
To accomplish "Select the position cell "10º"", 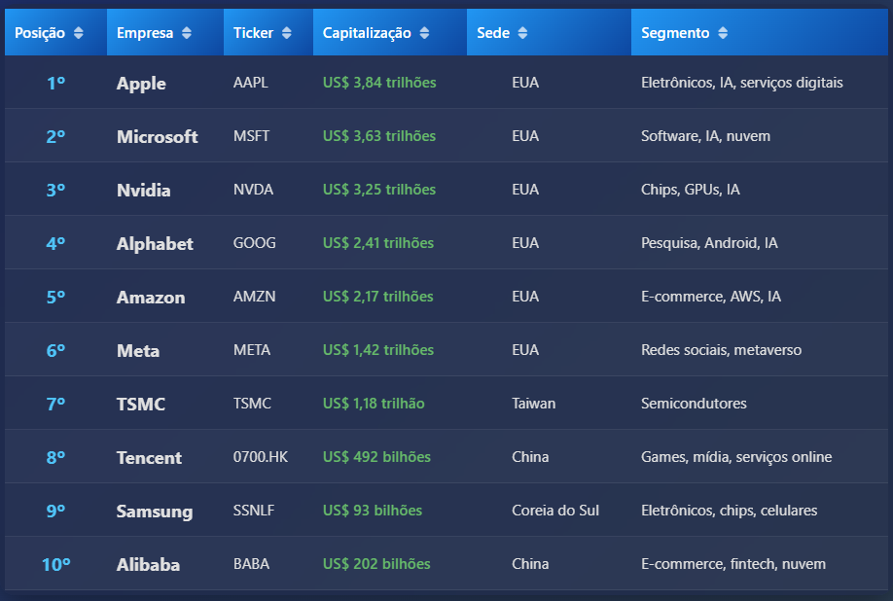I will point(55,565).
